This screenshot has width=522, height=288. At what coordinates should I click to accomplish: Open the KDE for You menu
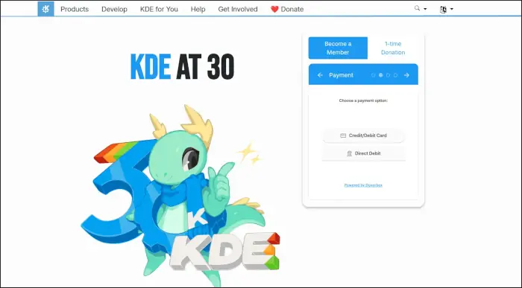(x=159, y=9)
